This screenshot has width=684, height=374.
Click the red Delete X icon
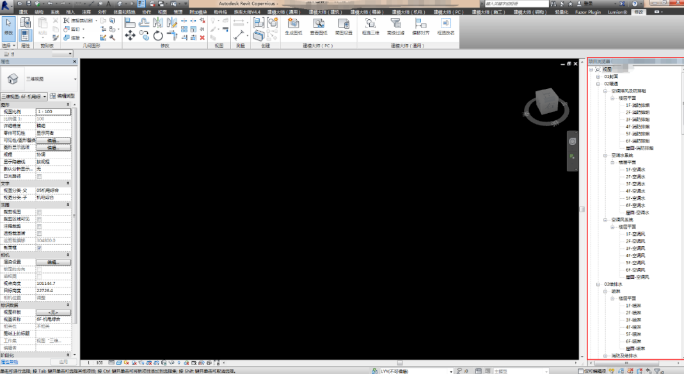202,38
